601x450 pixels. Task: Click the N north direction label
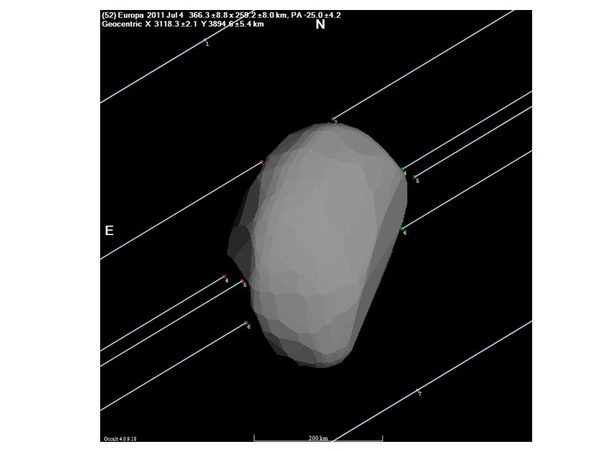[320, 25]
